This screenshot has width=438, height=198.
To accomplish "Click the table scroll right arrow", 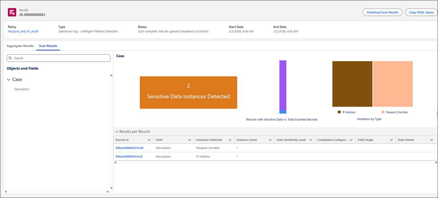I will 436,163.
